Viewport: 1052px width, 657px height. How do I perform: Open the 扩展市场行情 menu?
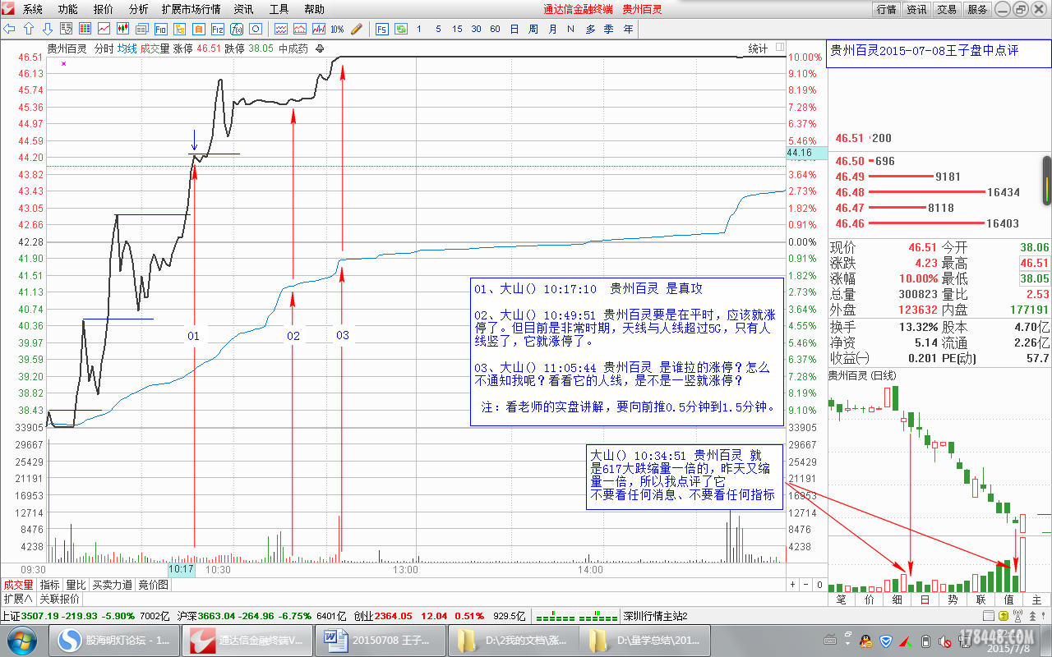coord(191,9)
